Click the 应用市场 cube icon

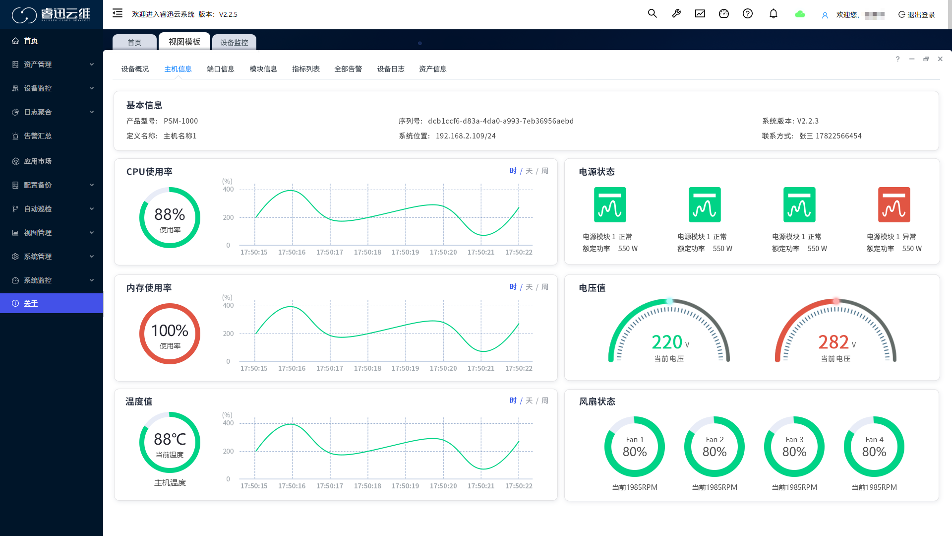(15, 161)
